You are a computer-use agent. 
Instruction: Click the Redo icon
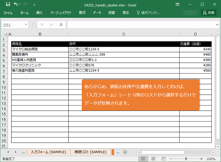[x=25, y=4]
